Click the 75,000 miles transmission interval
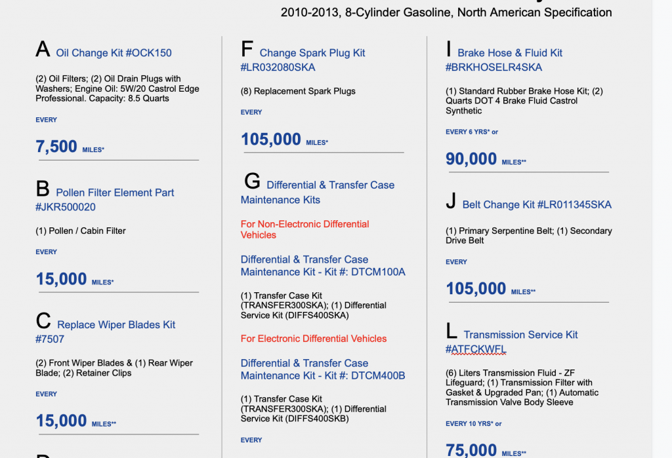672x458 pixels. (486, 450)
